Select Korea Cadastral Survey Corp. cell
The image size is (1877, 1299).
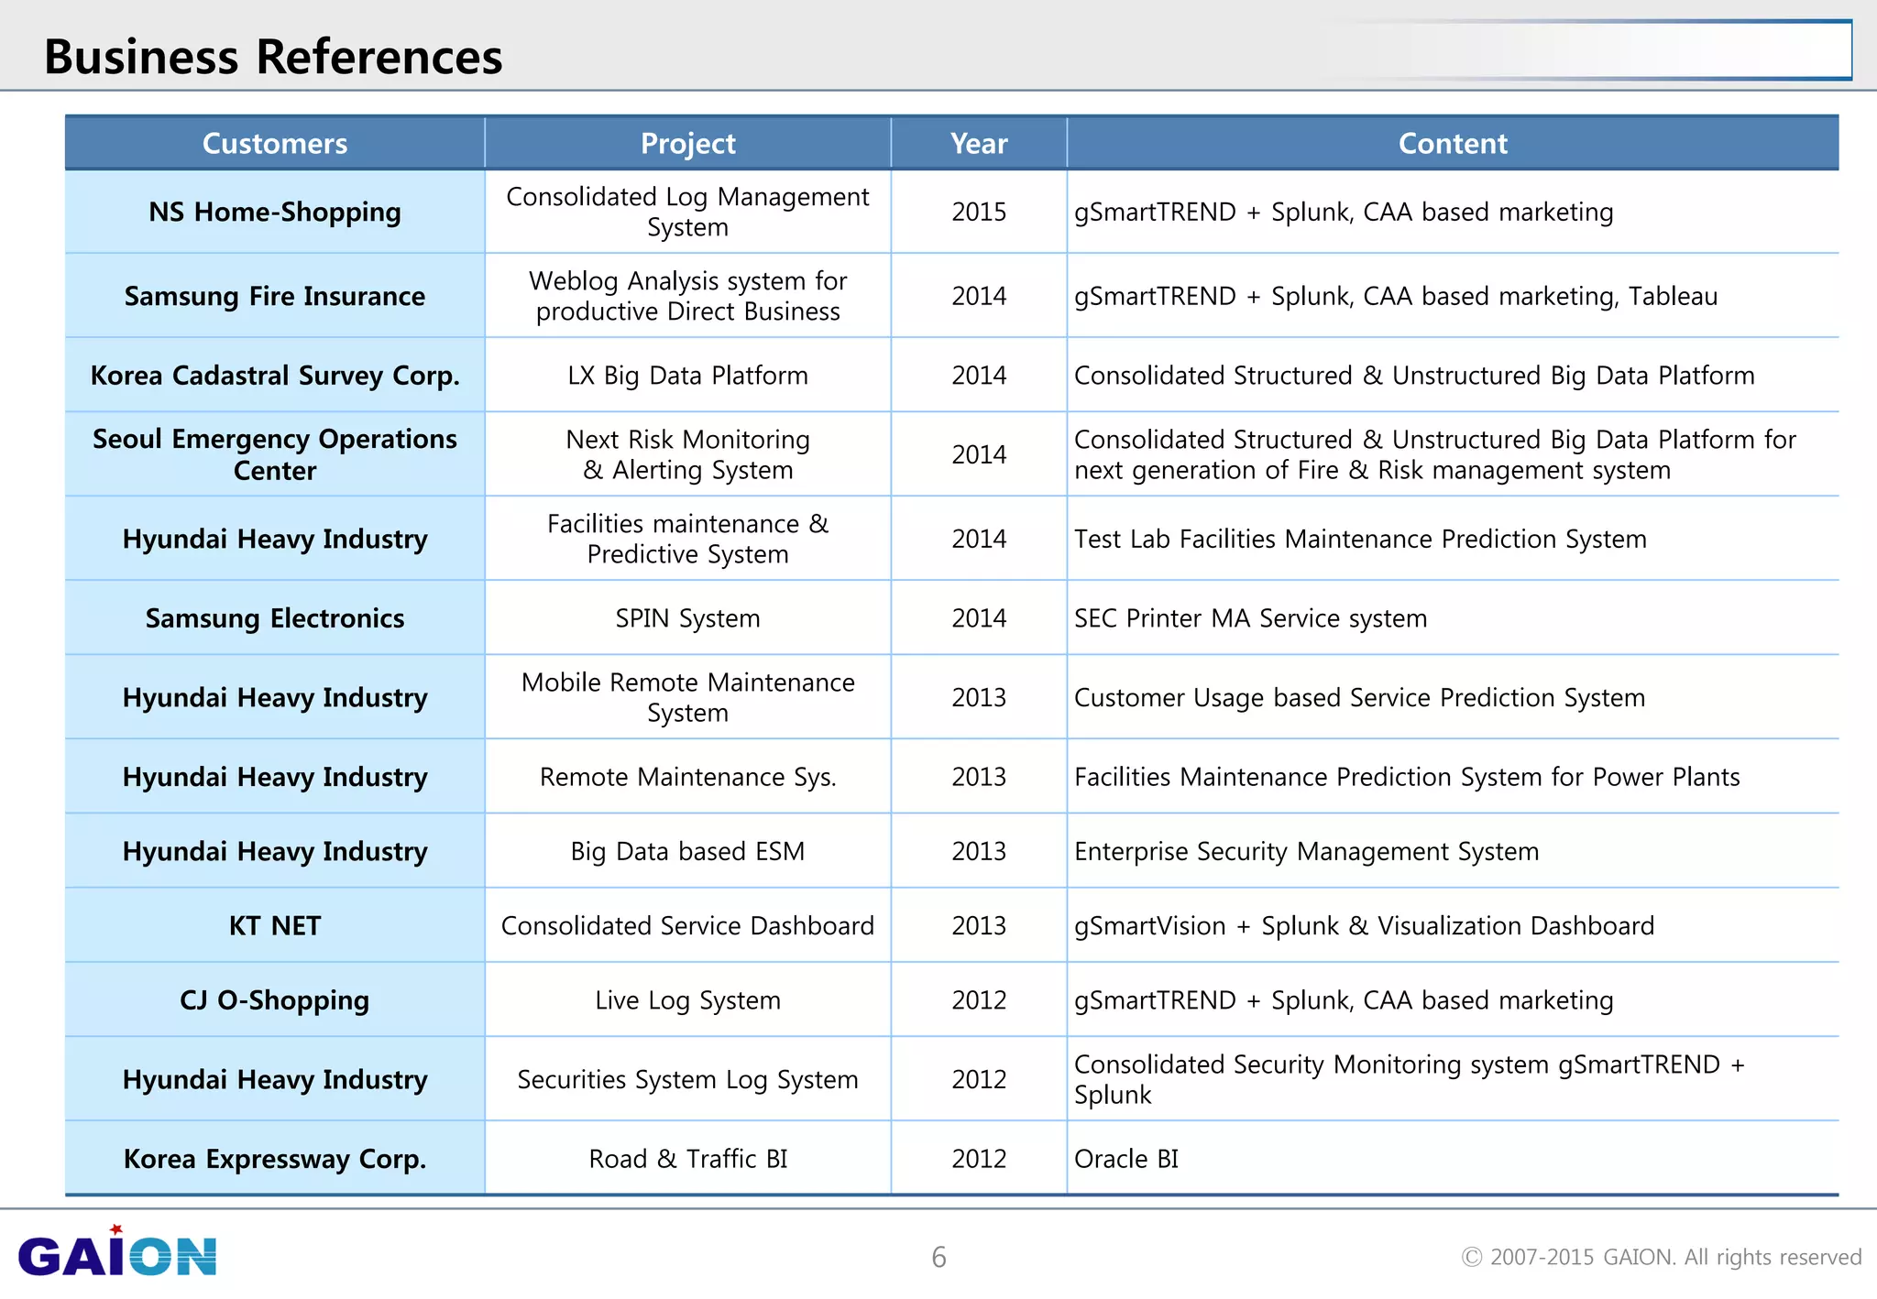[274, 376]
